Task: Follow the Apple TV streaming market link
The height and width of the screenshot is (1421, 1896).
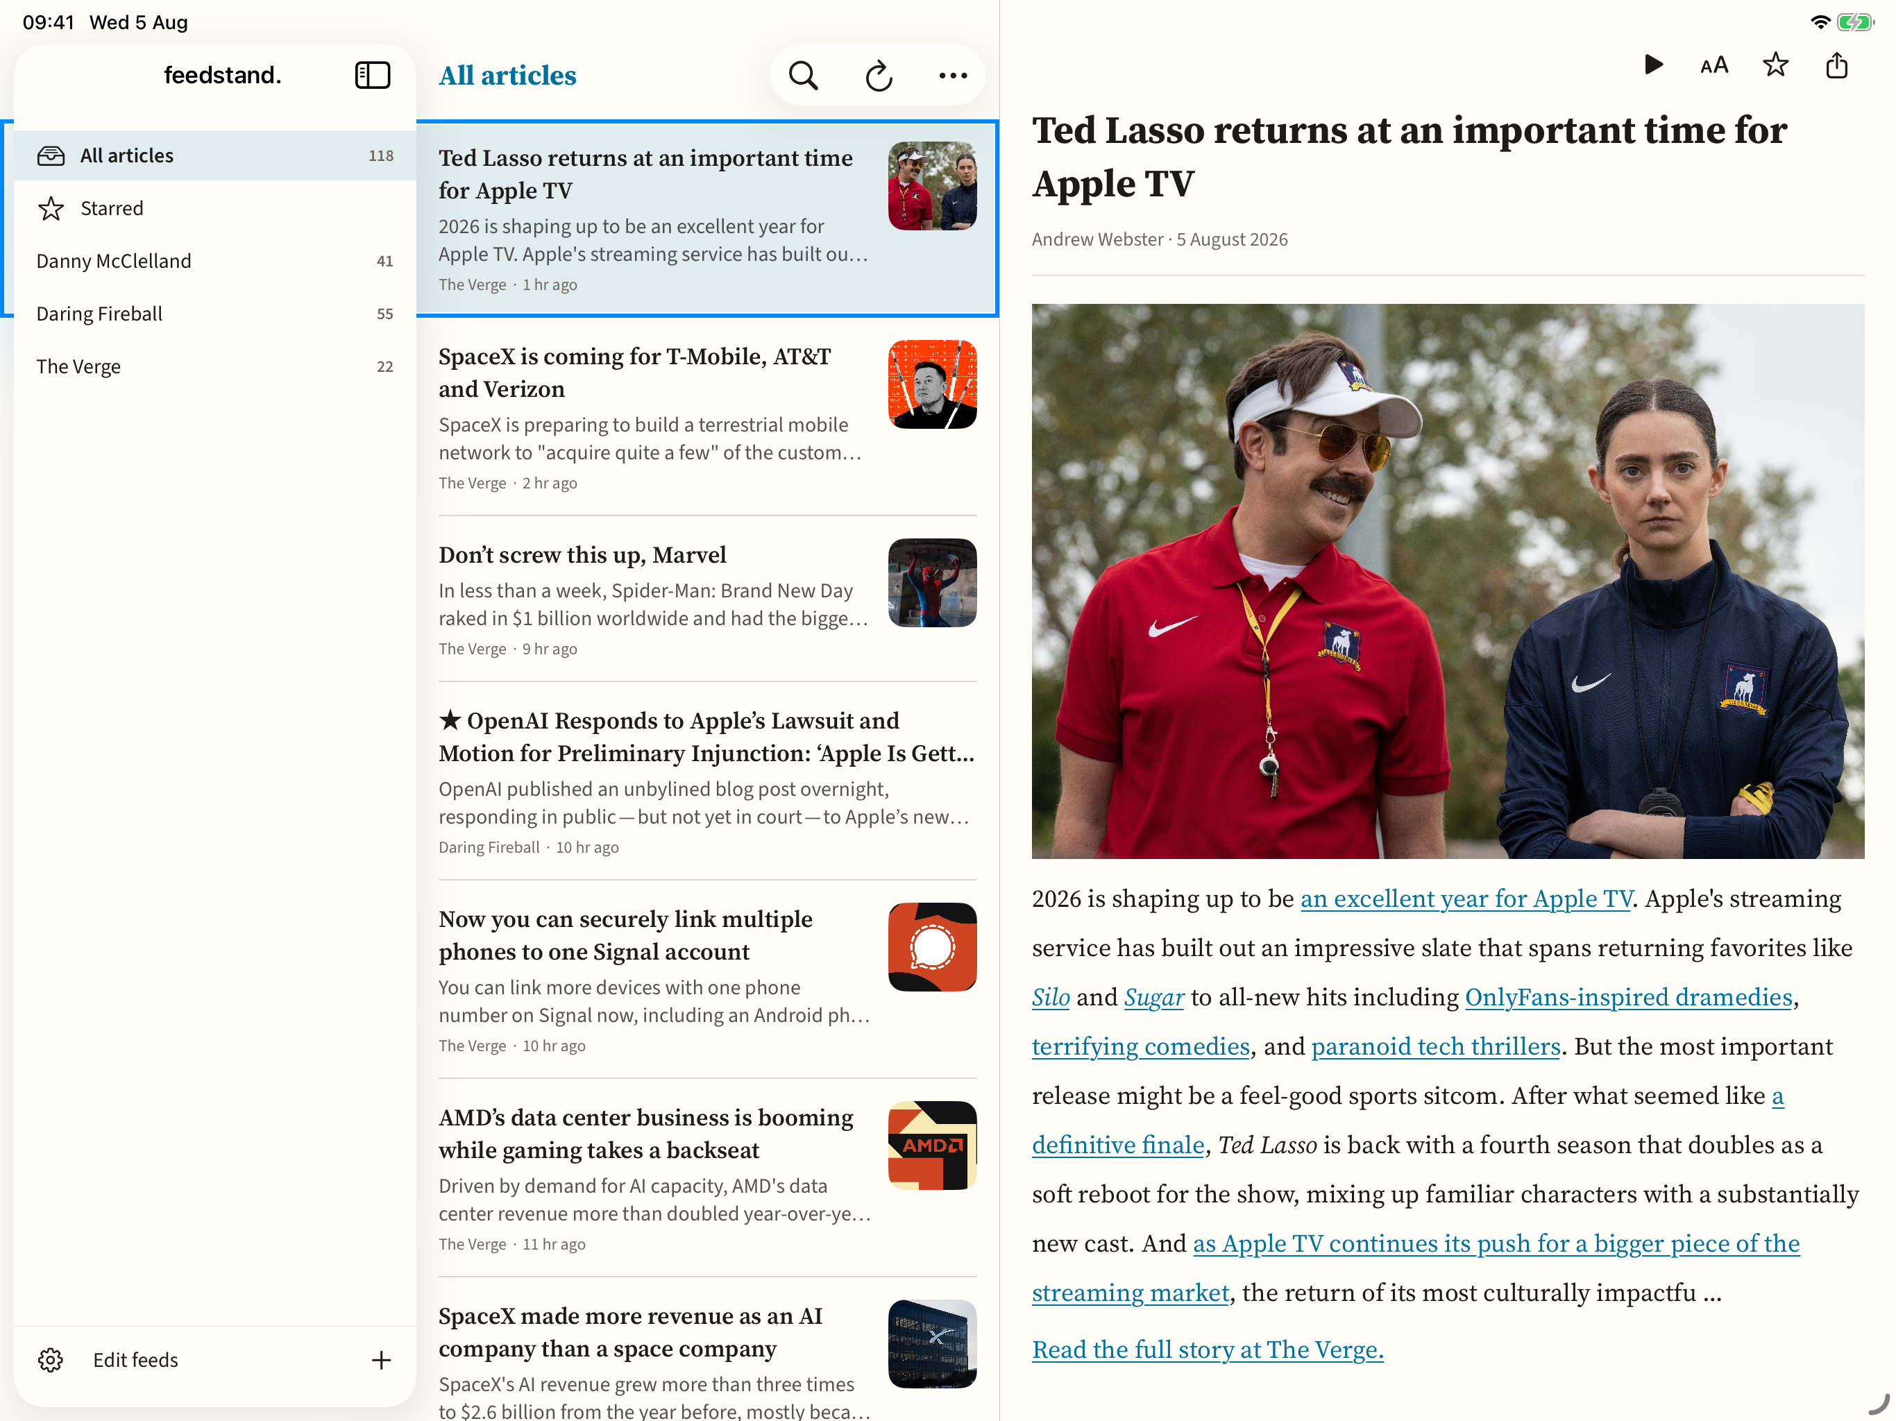Action: point(1496,1243)
